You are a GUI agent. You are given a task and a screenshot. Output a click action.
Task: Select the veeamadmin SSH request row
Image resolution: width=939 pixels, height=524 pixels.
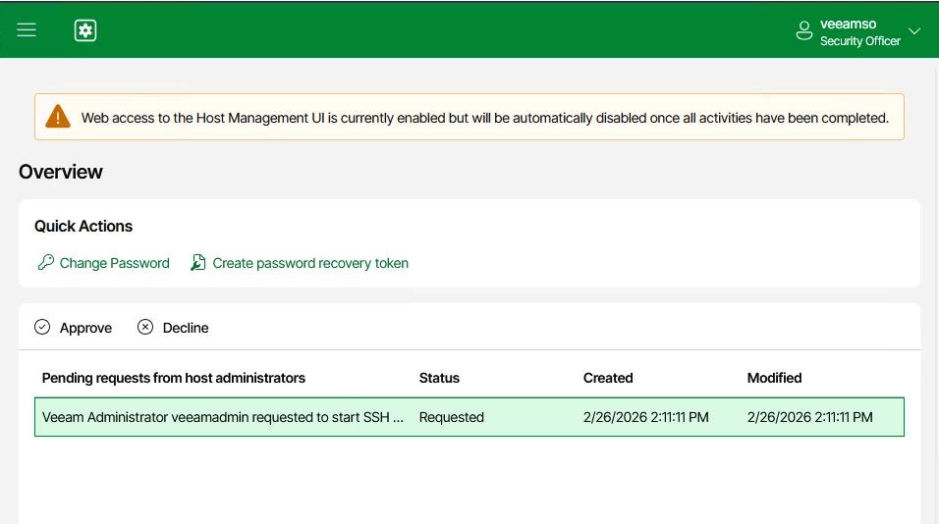tap(469, 417)
